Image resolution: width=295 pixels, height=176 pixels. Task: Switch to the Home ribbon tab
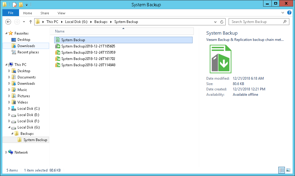tap(27, 13)
